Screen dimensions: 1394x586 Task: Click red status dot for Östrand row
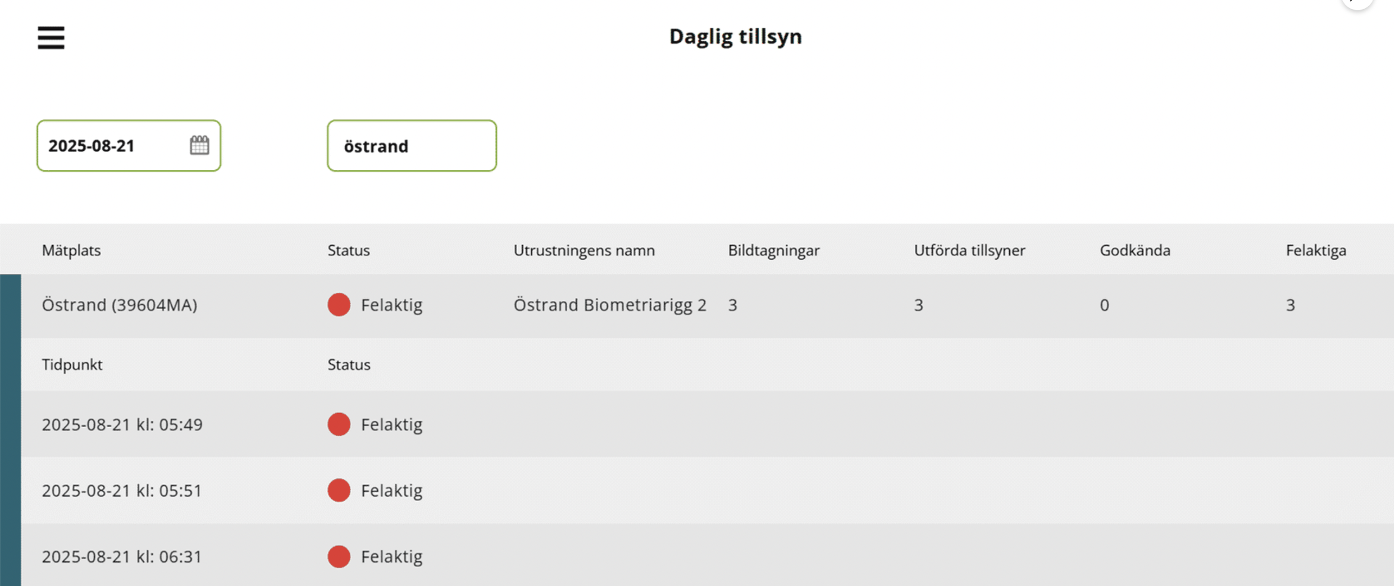[x=339, y=305]
